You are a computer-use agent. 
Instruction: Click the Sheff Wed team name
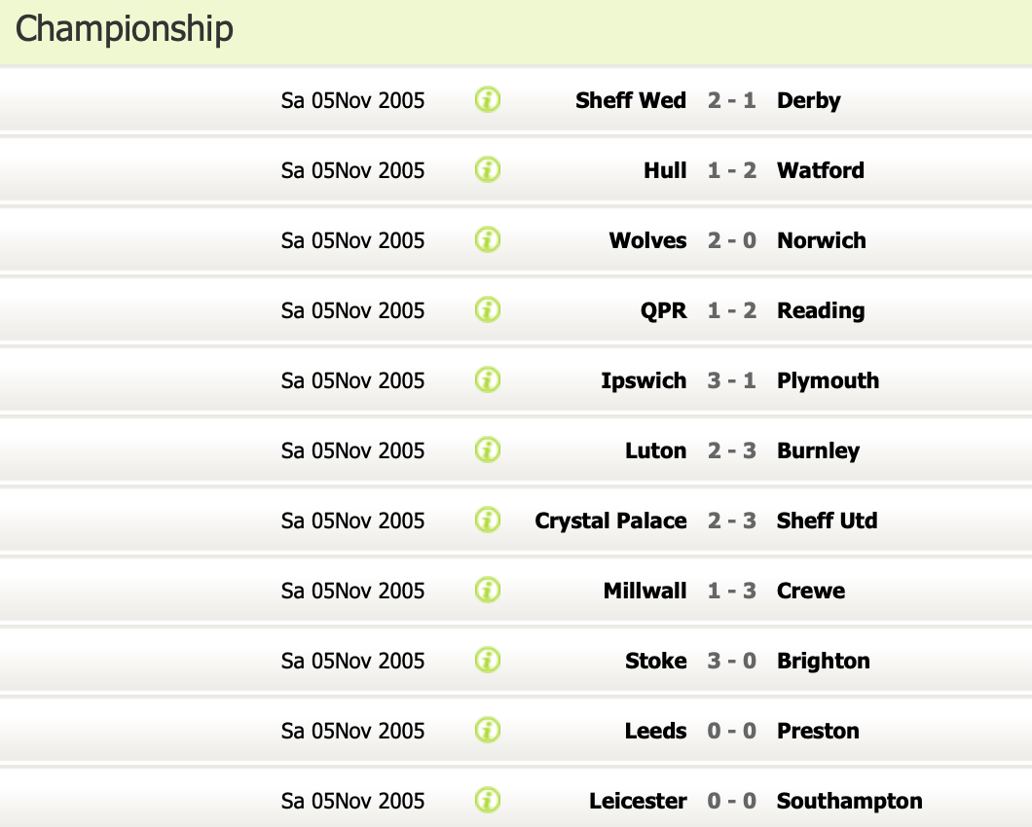[630, 100]
